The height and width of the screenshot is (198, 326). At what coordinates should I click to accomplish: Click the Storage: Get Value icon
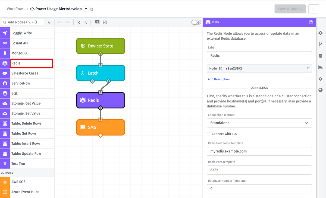(x=5, y=103)
